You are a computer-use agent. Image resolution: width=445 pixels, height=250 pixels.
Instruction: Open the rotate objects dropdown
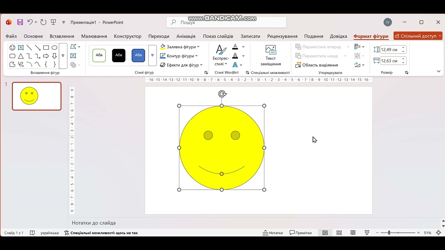tap(359, 65)
